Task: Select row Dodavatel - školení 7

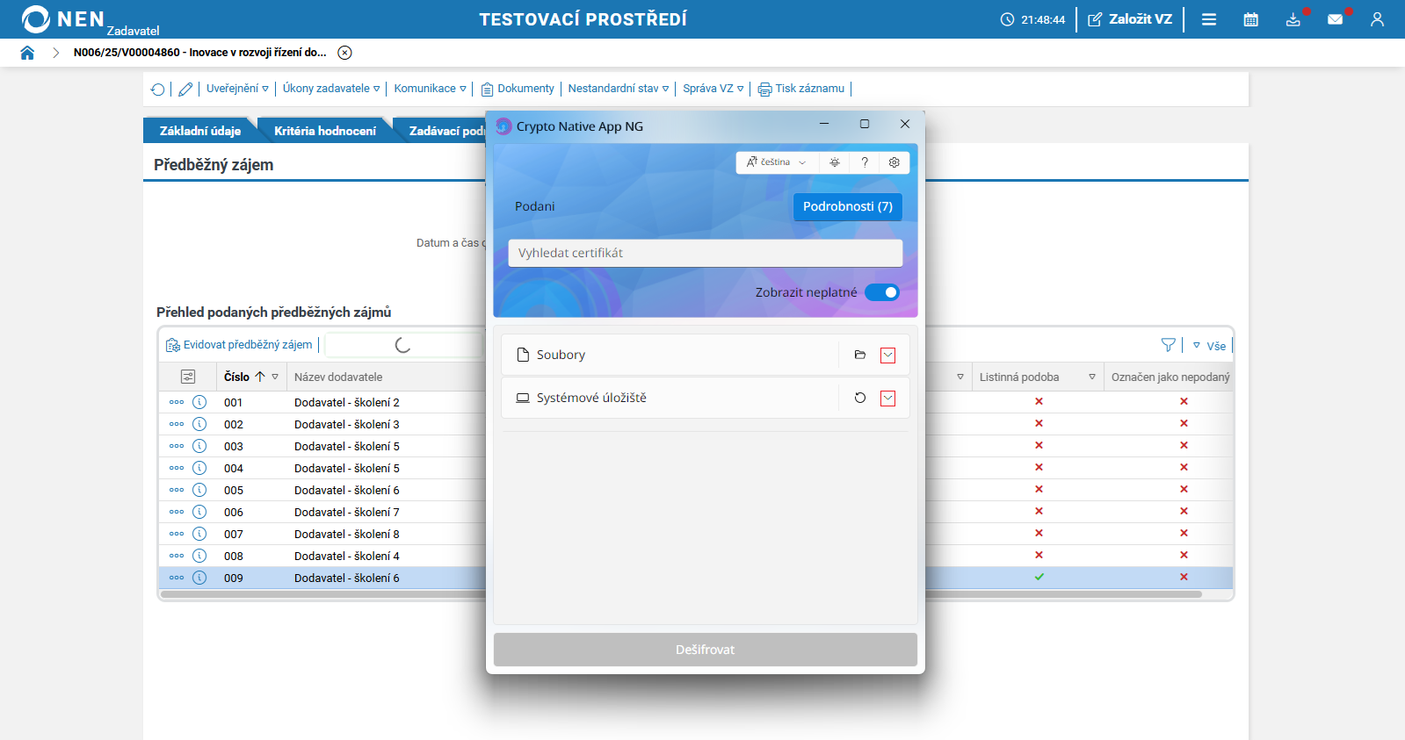Action: (347, 512)
